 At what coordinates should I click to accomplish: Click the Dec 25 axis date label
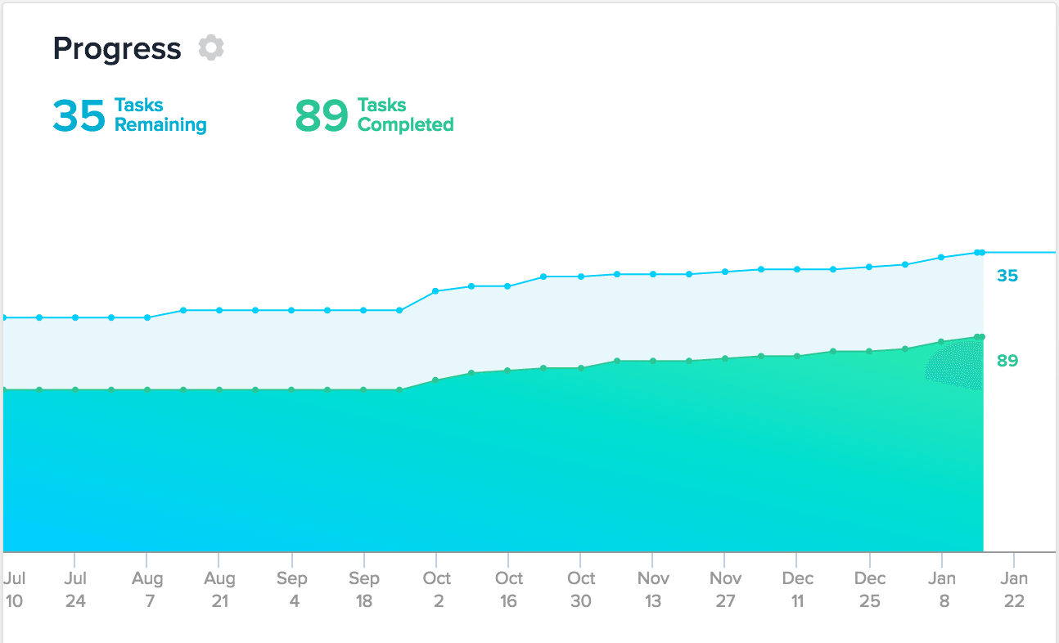click(x=869, y=590)
